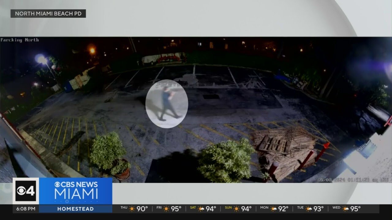Click the HOMESTEAD location label
Viewport: 392px width, 220px height.
click(76, 209)
